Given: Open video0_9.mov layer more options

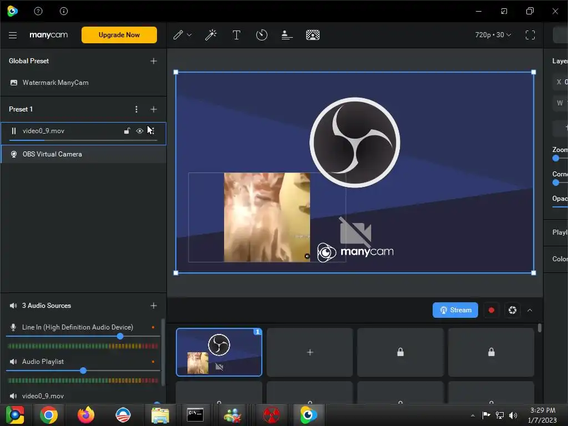Looking at the screenshot, I should click(152, 131).
